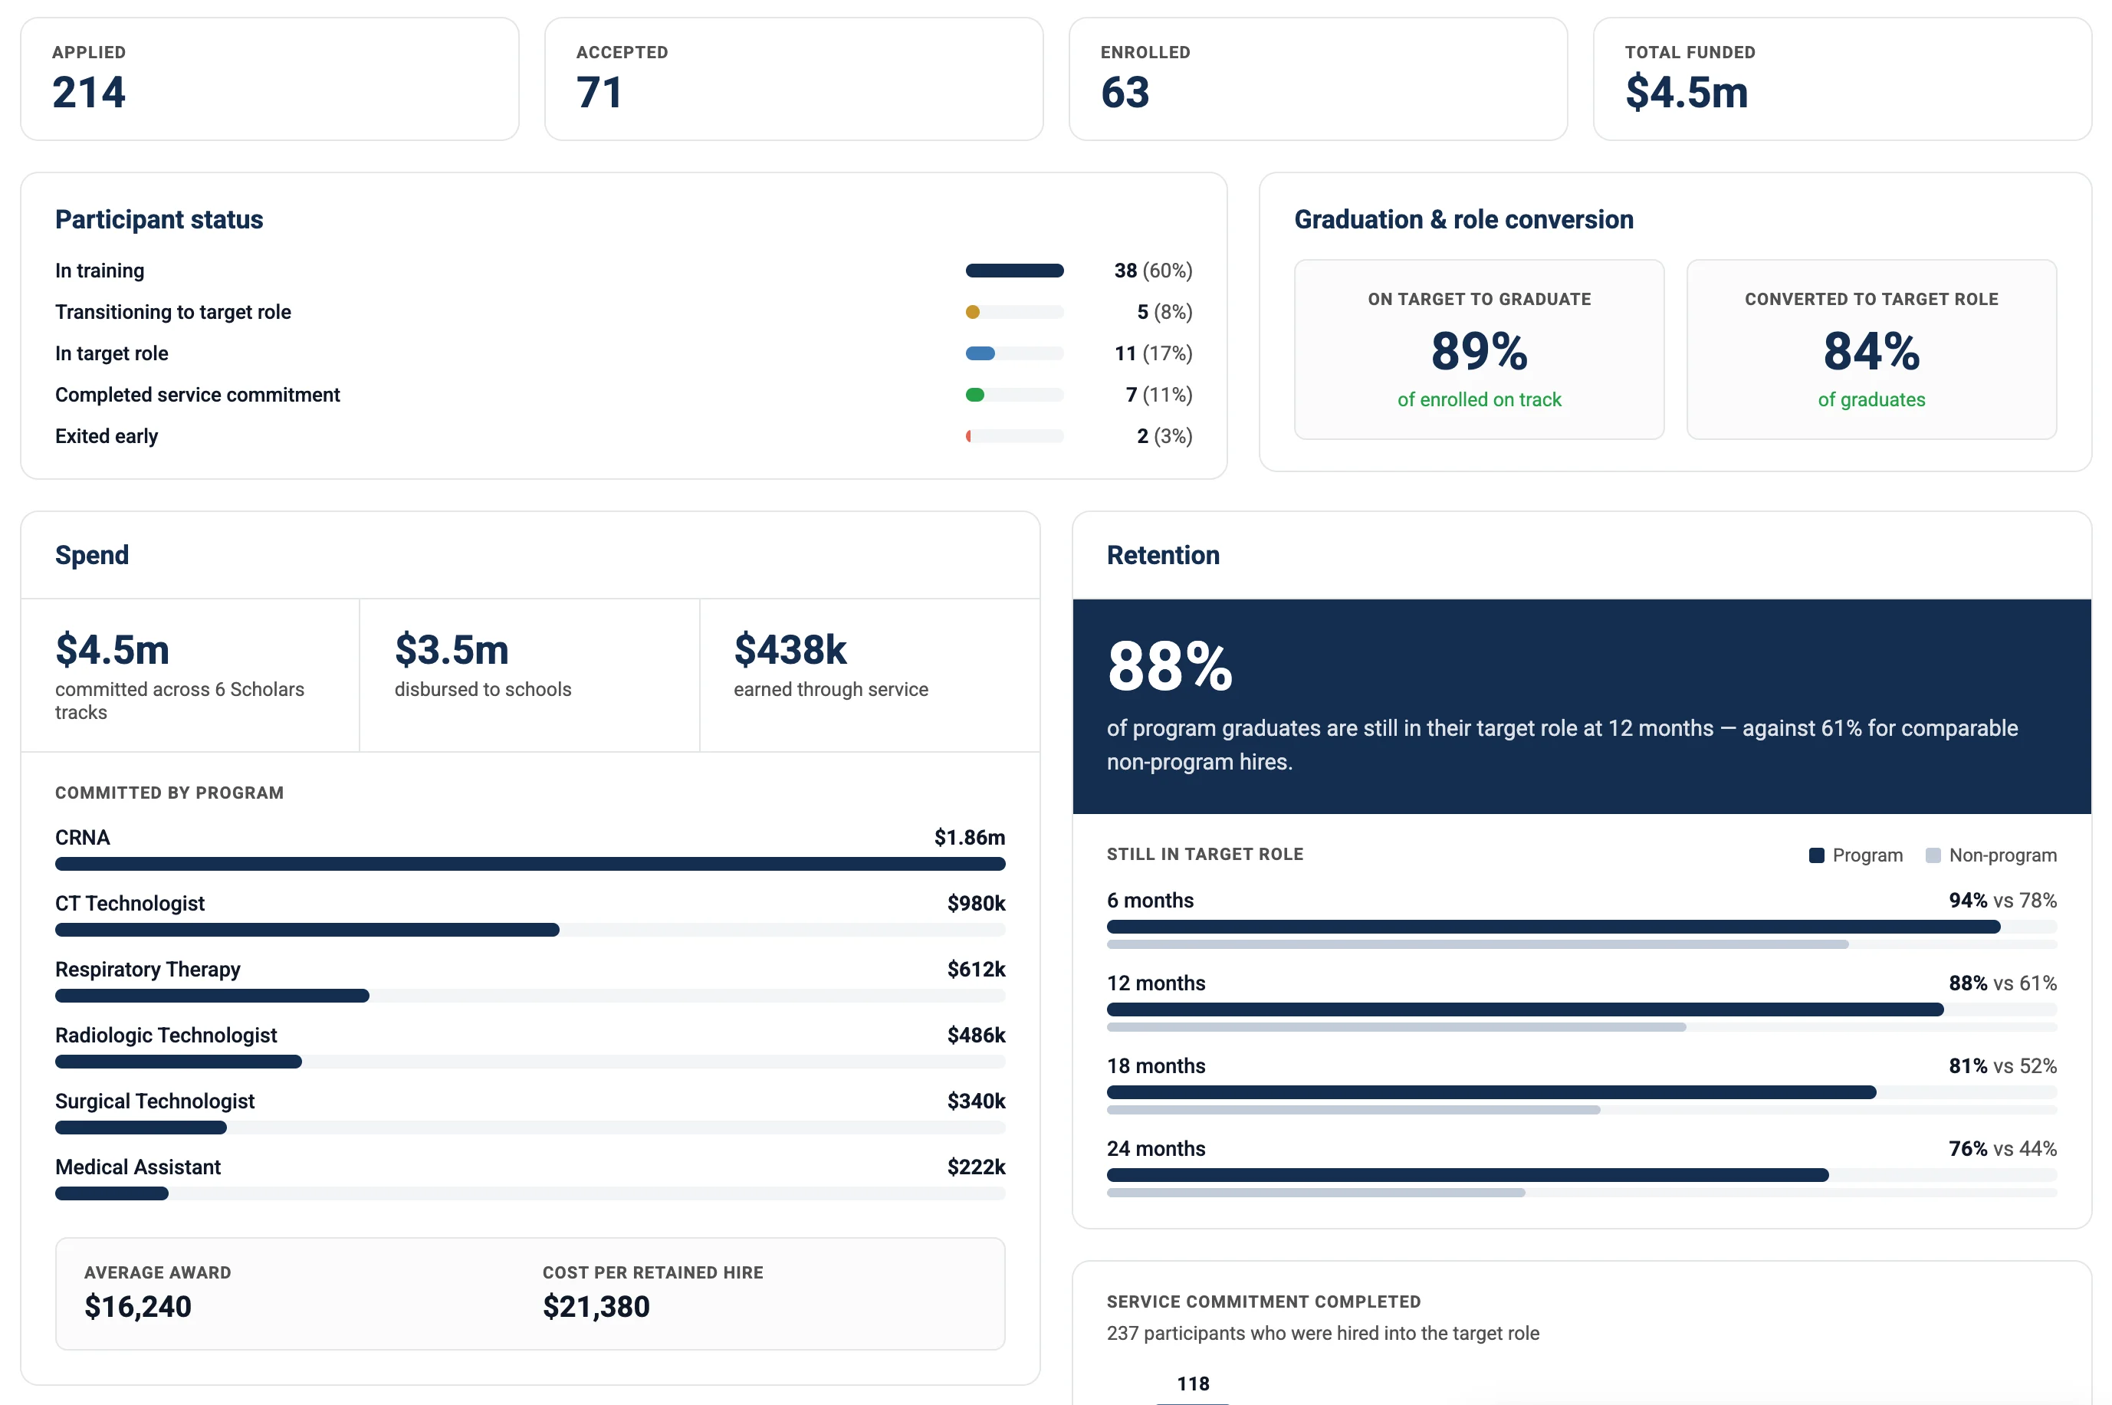The image size is (2112, 1405).
Task: Click the CRNA $1.86m amount
Action: tap(970, 837)
